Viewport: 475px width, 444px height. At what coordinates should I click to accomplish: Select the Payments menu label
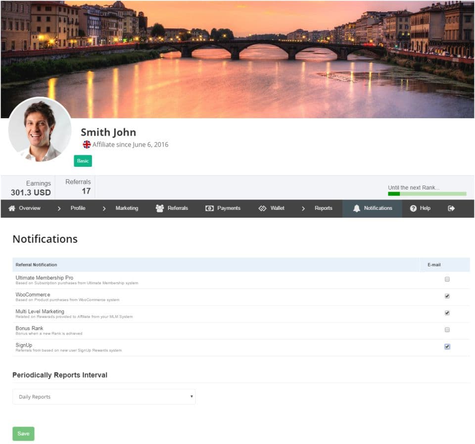pyautogui.click(x=229, y=208)
